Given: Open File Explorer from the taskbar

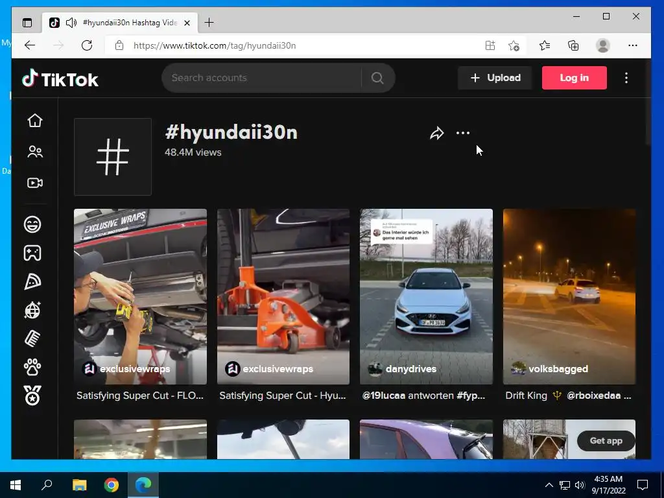Looking at the screenshot, I should 79,485.
